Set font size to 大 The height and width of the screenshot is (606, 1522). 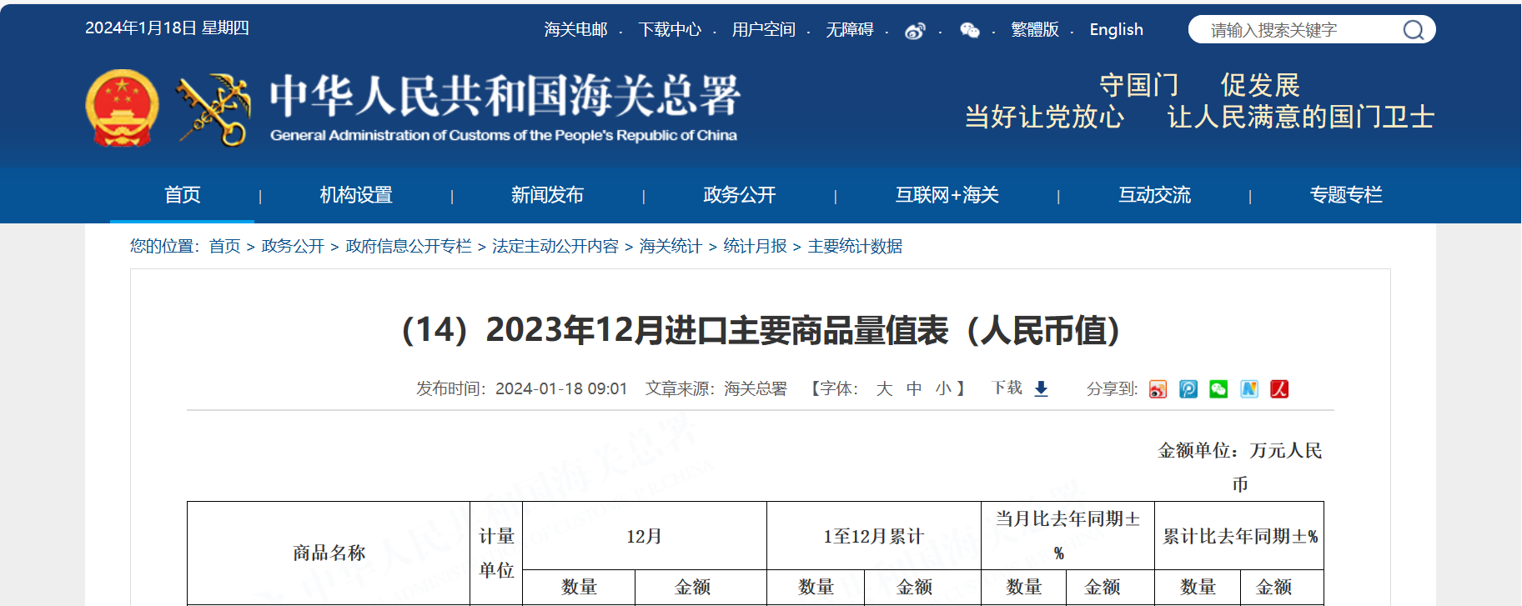(884, 388)
